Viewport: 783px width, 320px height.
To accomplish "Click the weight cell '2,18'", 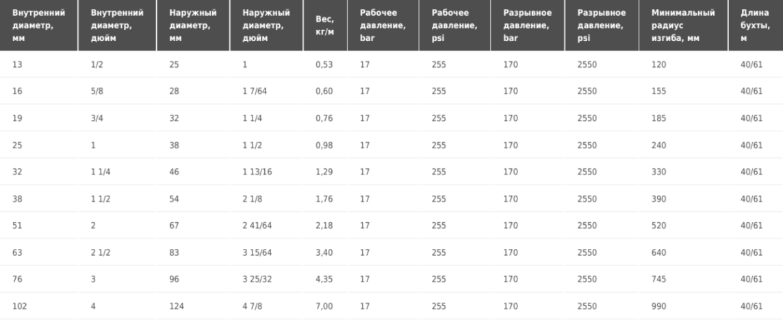I will pyautogui.click(x=325, y=226).
